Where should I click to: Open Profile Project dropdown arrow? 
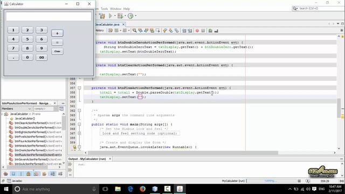tap(135, 16)
